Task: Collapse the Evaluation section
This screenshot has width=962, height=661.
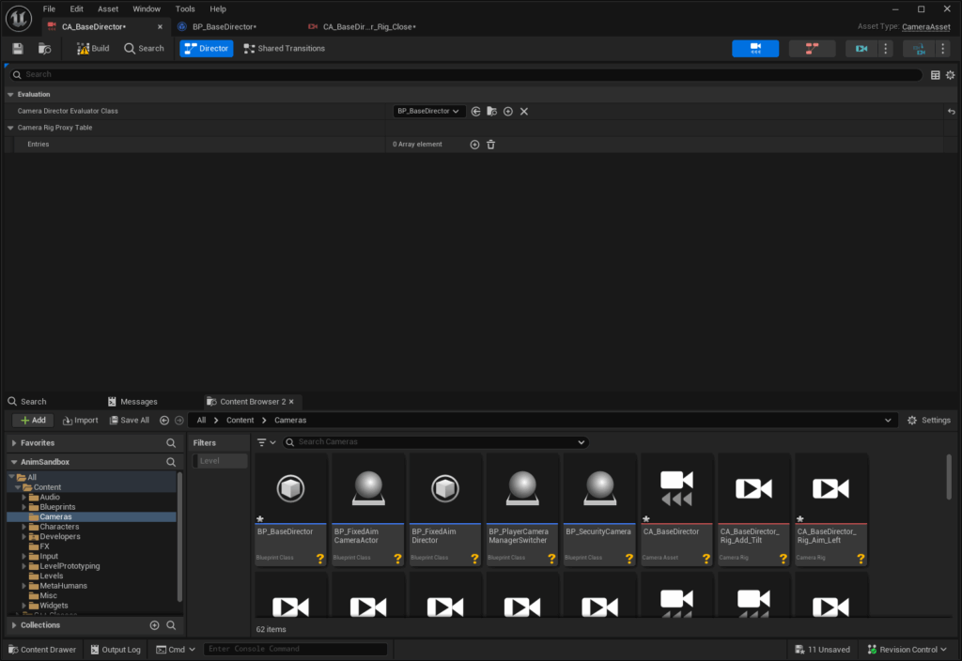Action: coord(10,95)
